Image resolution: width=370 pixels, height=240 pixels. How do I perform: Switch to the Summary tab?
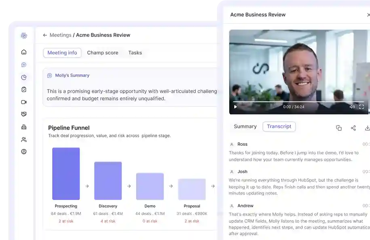(245, 126)
